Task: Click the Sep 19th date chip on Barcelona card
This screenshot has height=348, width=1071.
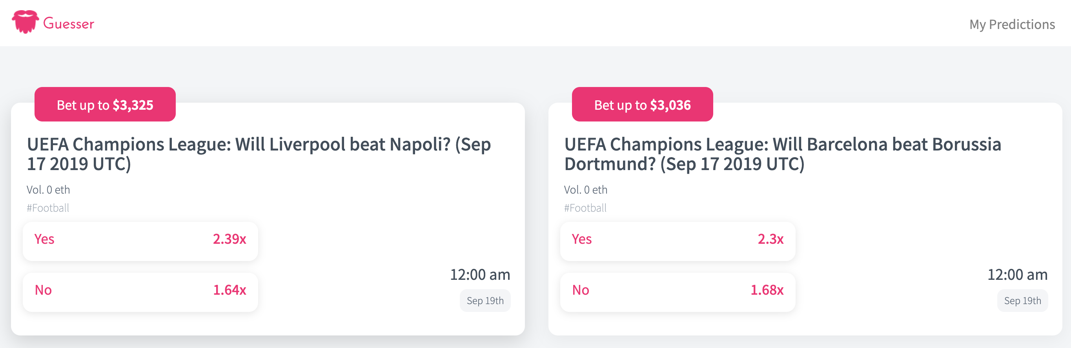Action: (x=1022, y=301)
